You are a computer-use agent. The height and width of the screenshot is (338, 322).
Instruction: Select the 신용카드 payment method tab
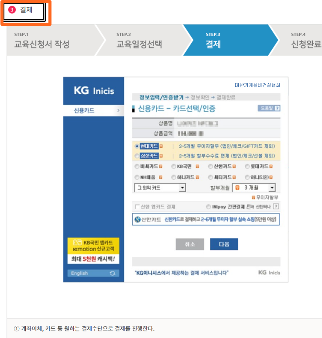pyautogui.click(x=94, y=110)
